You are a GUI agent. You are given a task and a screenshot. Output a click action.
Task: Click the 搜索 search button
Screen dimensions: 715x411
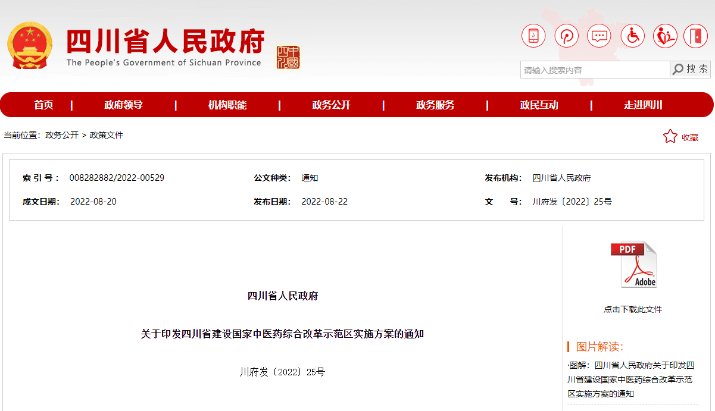point(691,70)
